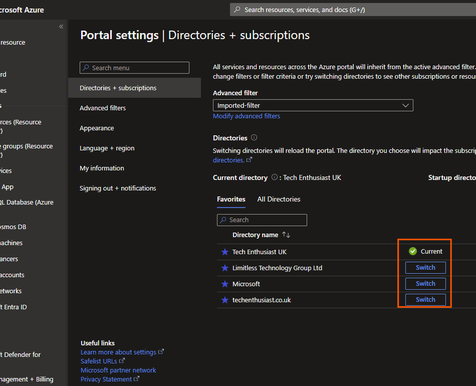Focus the directories Search field
This screenshot has width=476, height=386.
pyautogui.click(x=262, y=220)
